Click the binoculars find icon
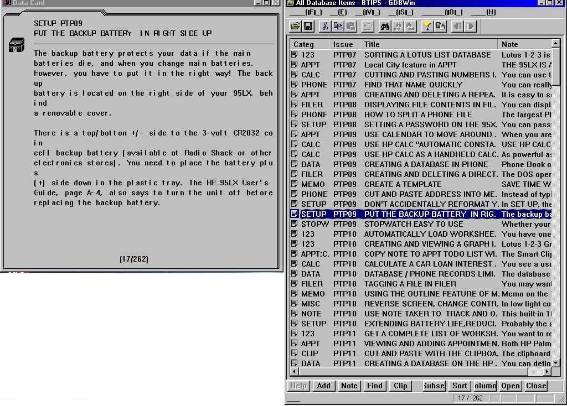The image size is (567, 406). tap(385, 26)
